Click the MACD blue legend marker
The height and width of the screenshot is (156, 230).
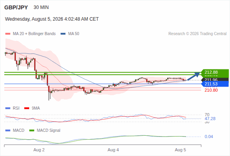(x=8, y=131)
